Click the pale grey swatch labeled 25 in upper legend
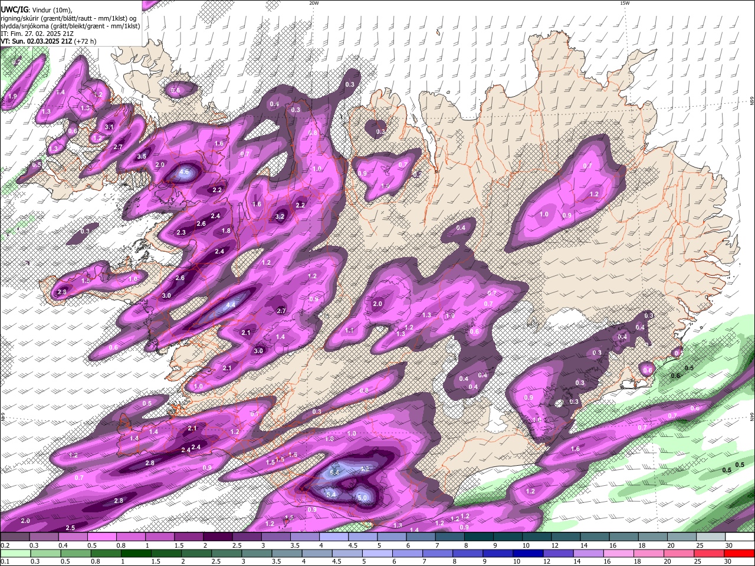Viewport: 755px width, 566px height. point(711,537)
